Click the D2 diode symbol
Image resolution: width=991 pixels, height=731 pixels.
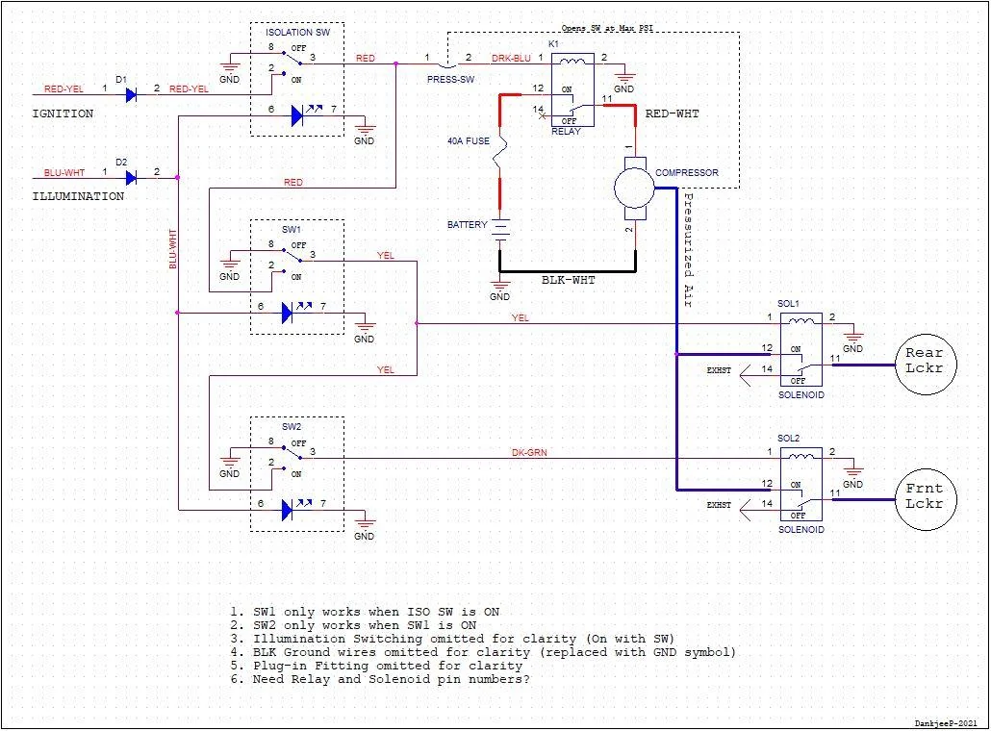coord(132,178)
